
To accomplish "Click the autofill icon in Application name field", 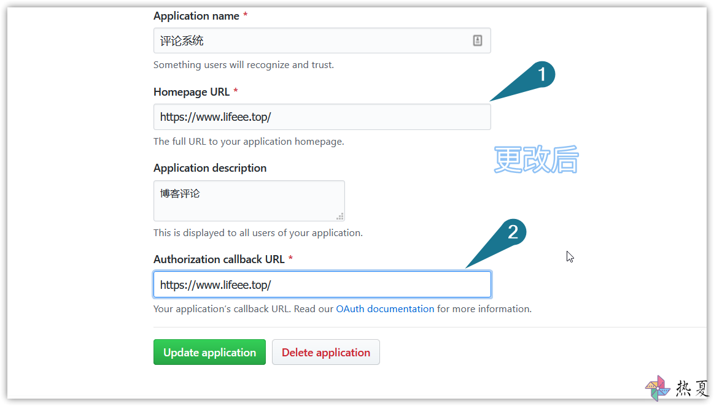I will [x=477, y=40].
